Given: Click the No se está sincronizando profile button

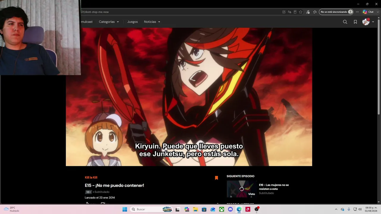Looking at the screenshot, I should [336, 12].
